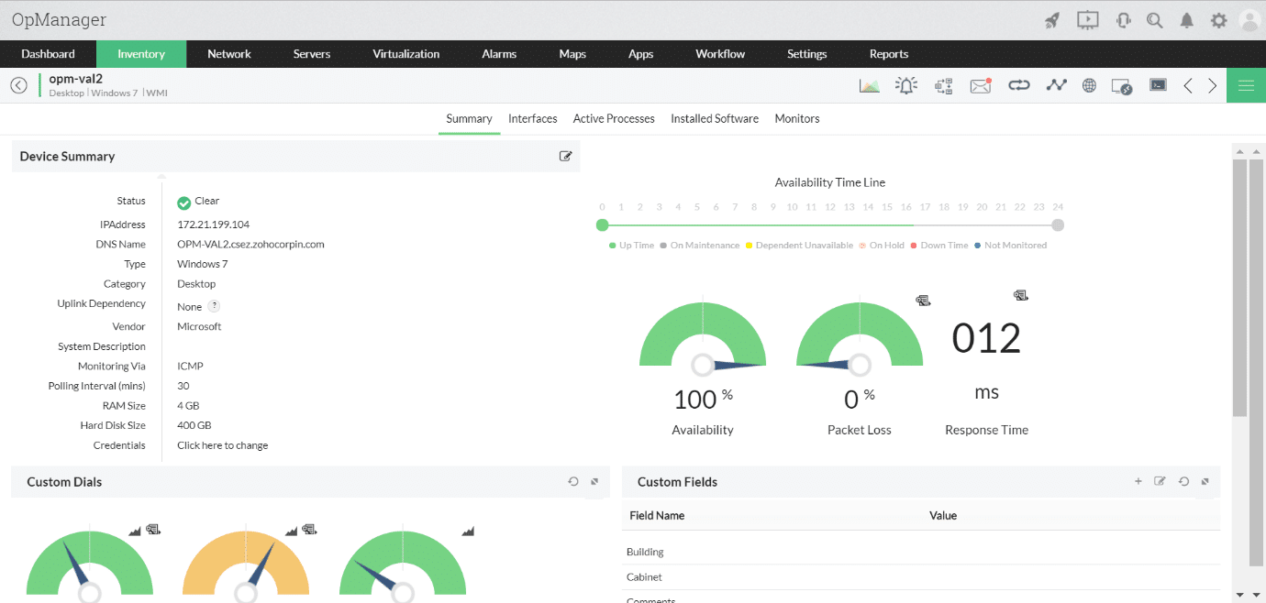Open the alarm bell icon in device toolbar
The width and height of the screenshot is (1266, 603).
point(906,85)
